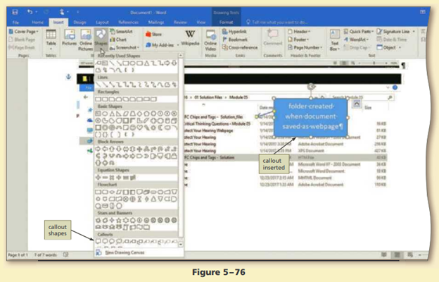Insert a Hyperlink
439x282 pixels.
tap(234, 32)
